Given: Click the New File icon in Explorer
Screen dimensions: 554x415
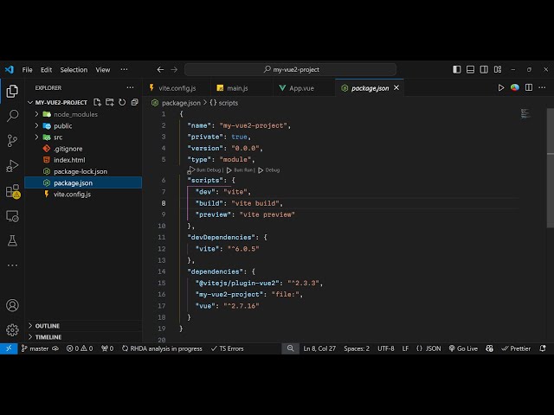Looking at the screenshot, I should click(x=98, y=102).
